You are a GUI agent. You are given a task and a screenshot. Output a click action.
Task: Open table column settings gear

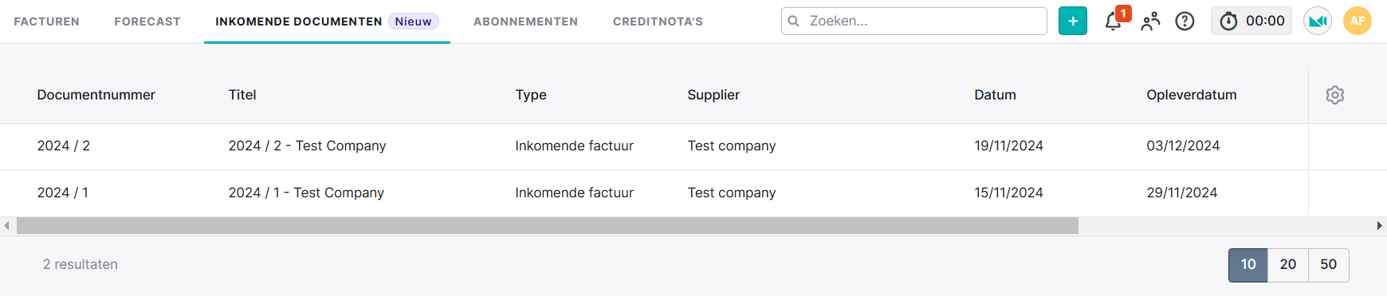tap(1335, 95)
